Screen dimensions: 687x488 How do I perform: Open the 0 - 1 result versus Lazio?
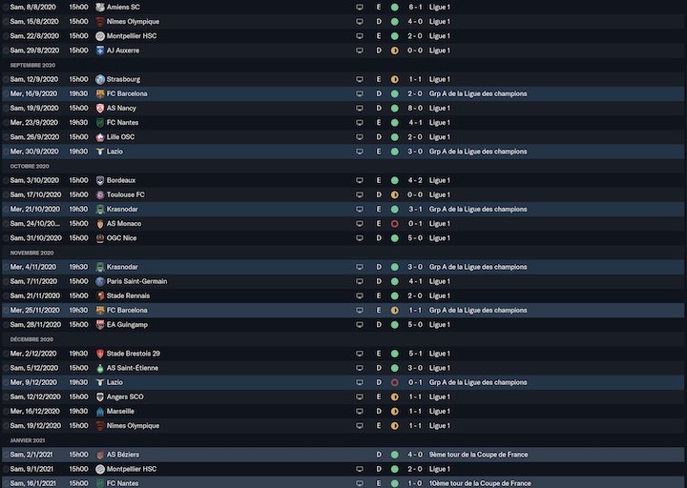pos(415,382)
